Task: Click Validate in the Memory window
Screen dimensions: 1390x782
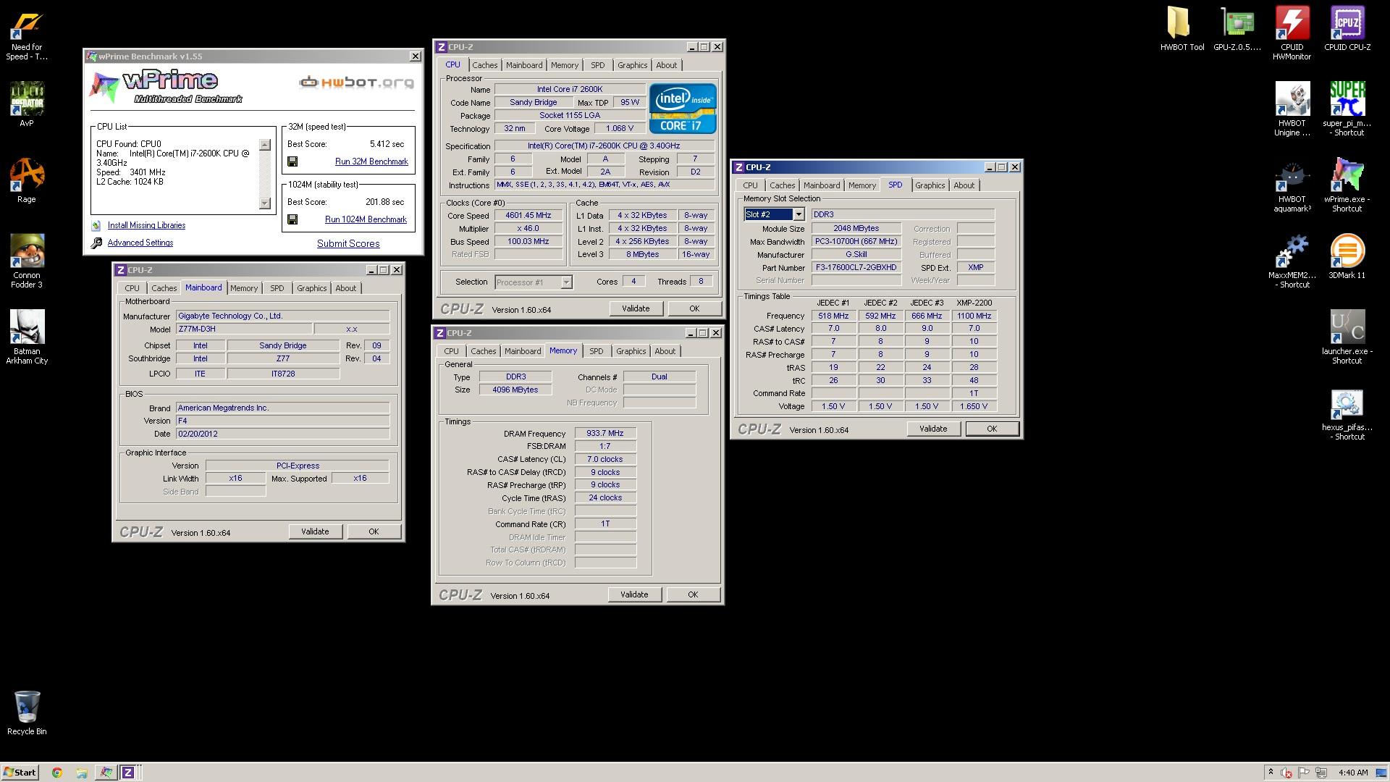Action: click(x=634, y=594)
